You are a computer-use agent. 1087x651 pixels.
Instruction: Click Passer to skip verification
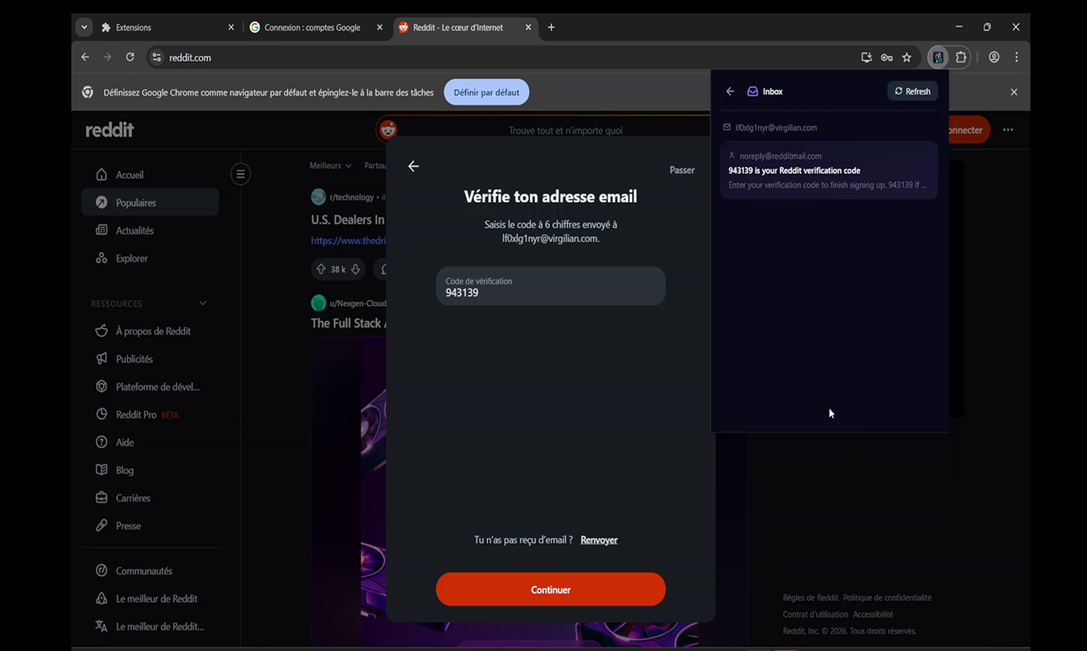[x=682, y=170]
